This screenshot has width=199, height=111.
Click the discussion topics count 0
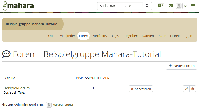click(x=93, y=88)
